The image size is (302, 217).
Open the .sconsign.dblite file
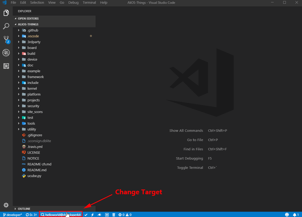click(x=54, y=141)
